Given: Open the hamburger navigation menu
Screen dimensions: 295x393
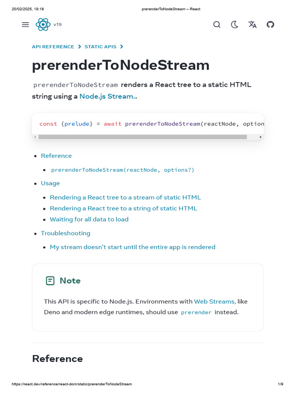Looking at the screenshot, I should (x=25, y=25).
